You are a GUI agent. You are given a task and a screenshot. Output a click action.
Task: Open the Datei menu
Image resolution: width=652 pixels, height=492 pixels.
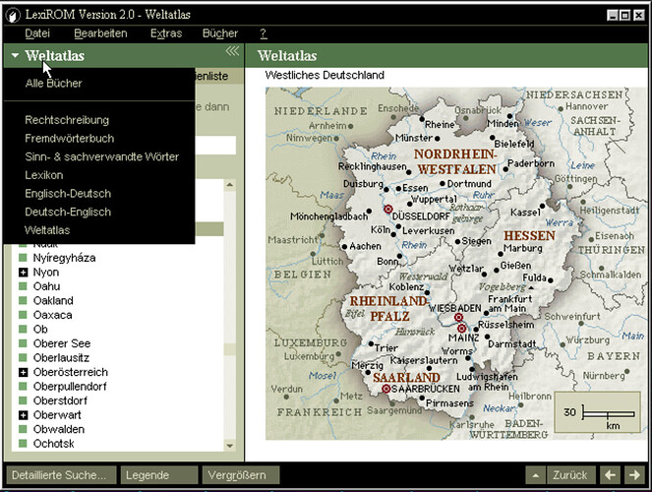coord(37,33)
